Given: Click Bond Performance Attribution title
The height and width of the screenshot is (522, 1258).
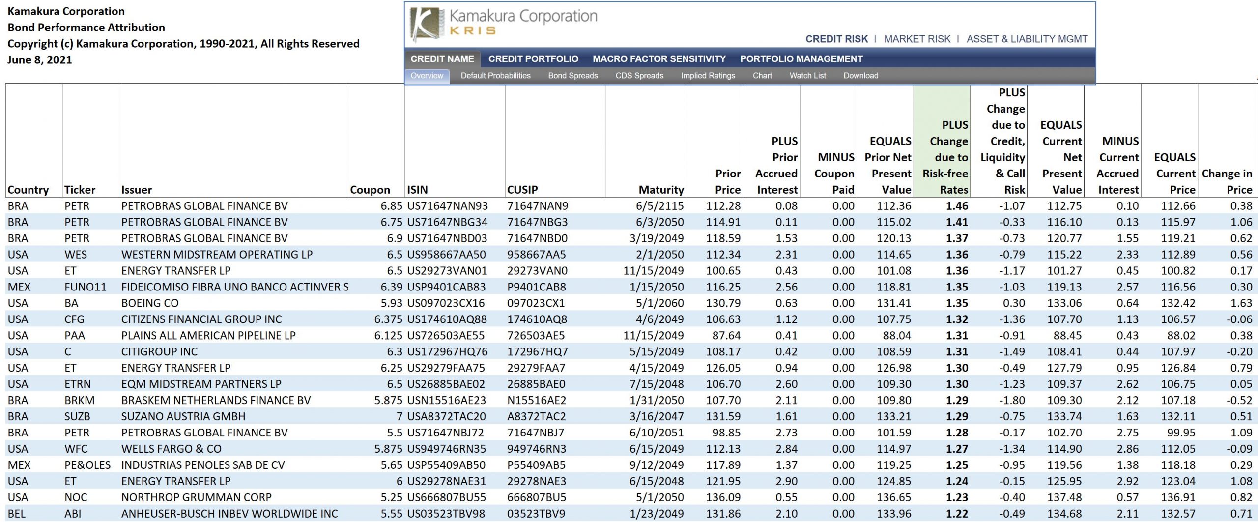Looking at the screenshot, I should click(x=86, y=28).
